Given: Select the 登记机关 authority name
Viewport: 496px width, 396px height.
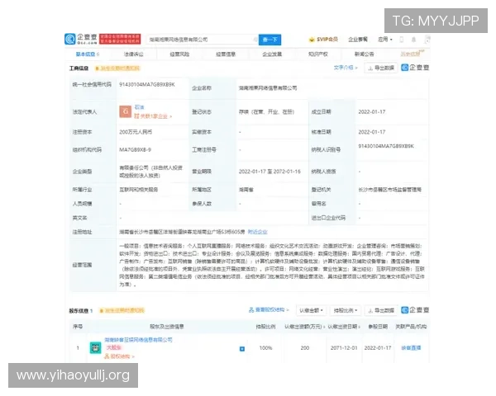Looking at the screenshot, I should tap(389, 190).
